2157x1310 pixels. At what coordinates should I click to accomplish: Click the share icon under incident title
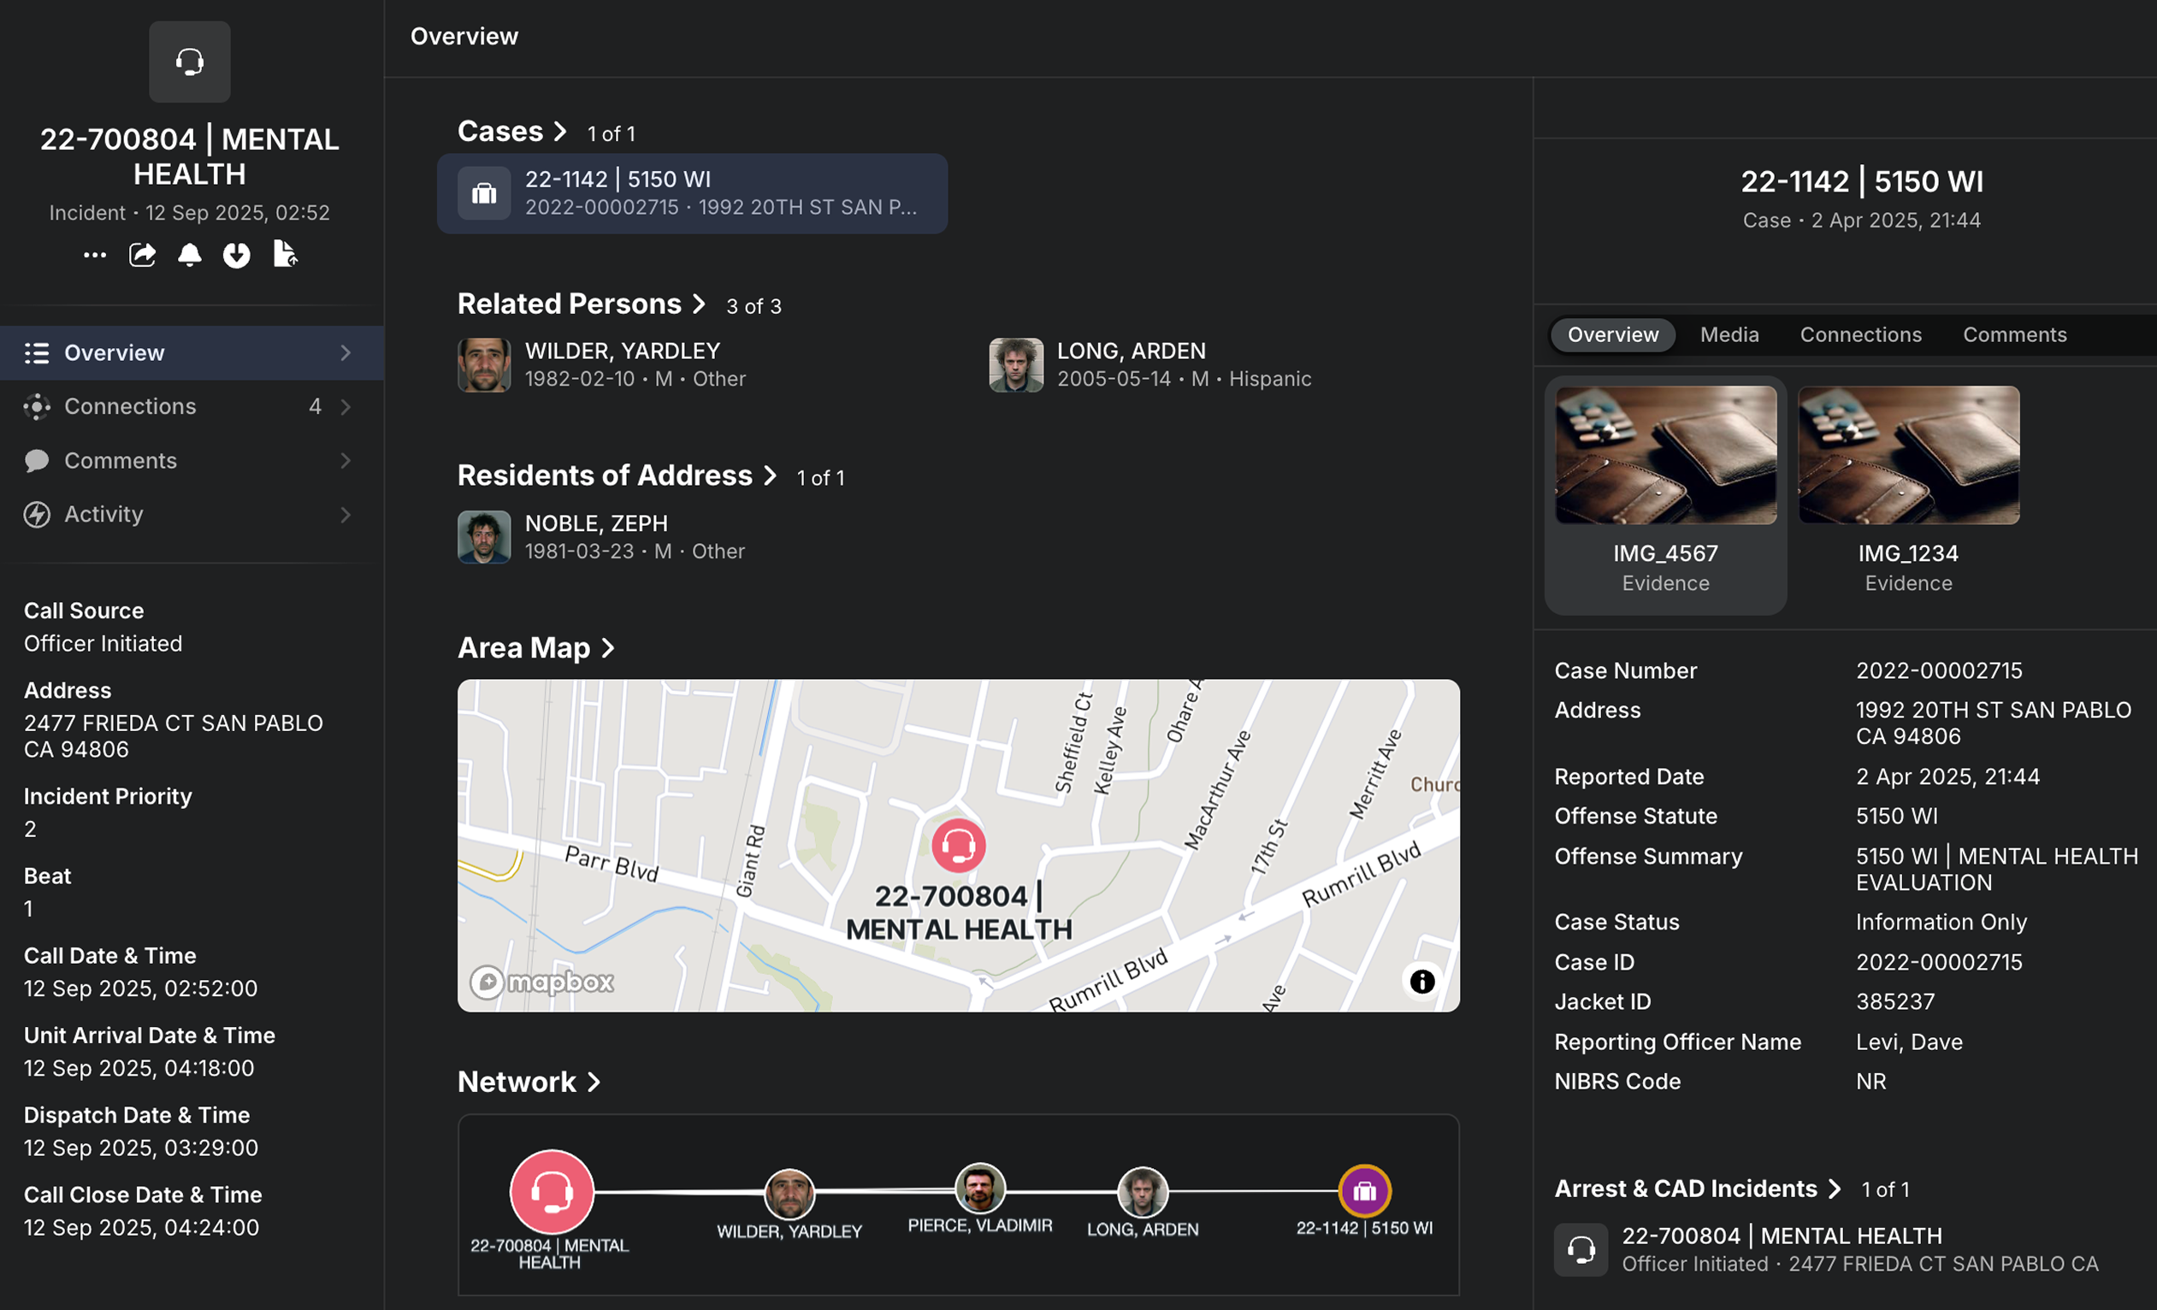pyautogui.click(x=142, y=255)
